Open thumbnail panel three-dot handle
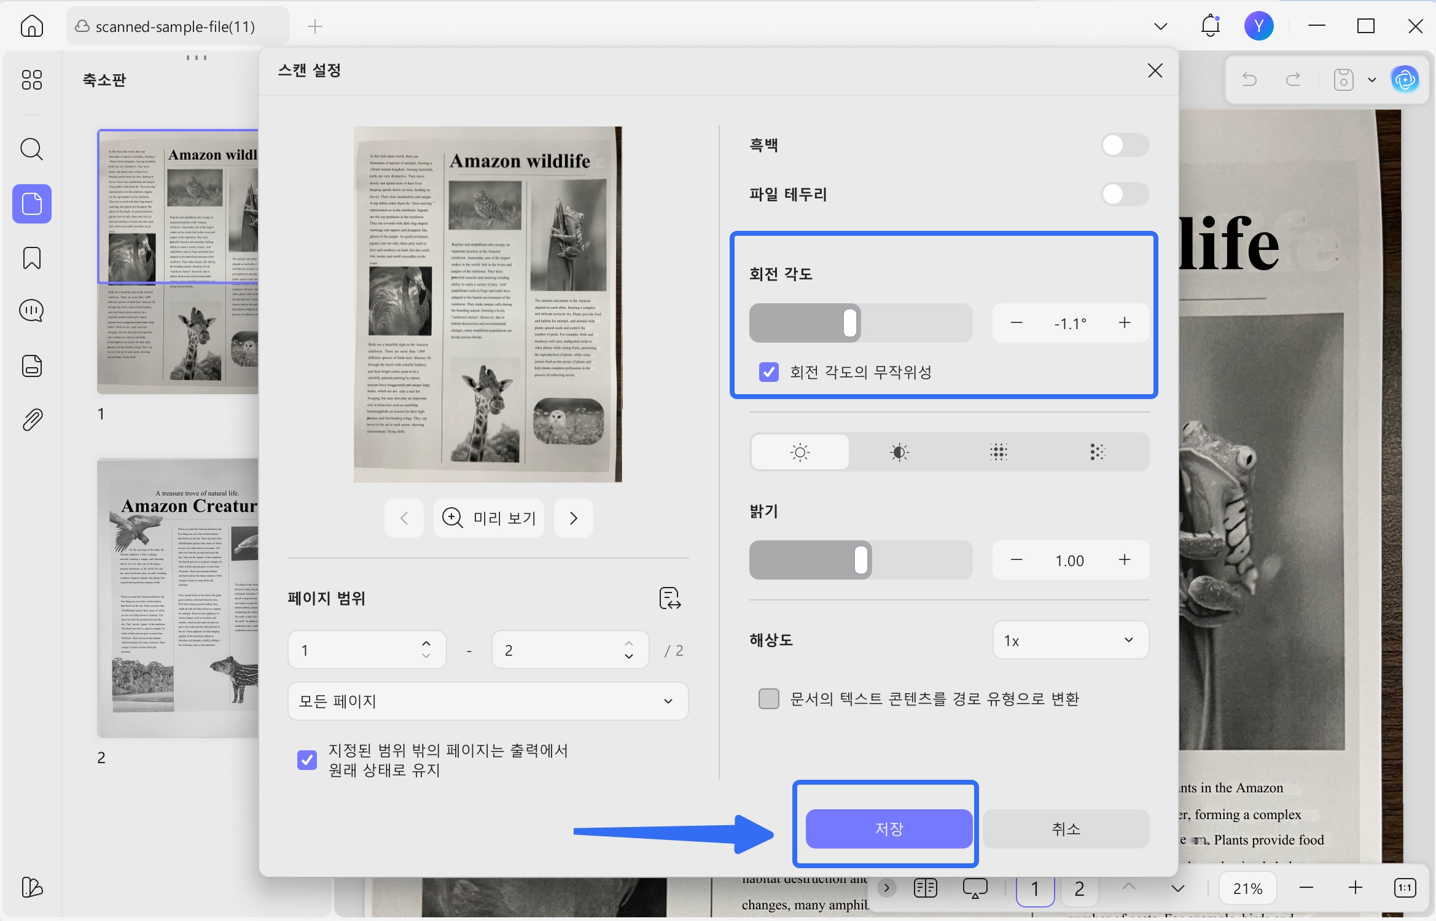The width and height of the screenshot is (1436, 921). tap(196, 58)
